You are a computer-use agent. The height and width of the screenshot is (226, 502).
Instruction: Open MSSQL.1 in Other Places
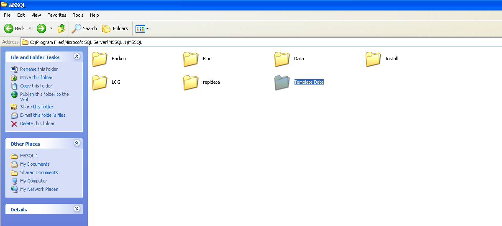29,156
